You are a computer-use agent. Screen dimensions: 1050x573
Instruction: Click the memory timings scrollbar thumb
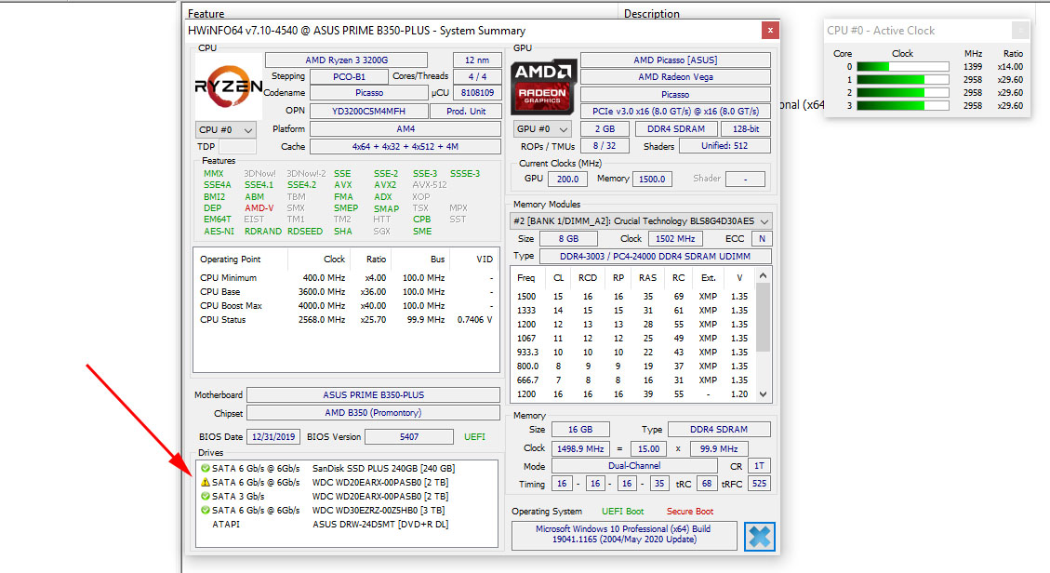pyautogui.click(x=763, y=316)
